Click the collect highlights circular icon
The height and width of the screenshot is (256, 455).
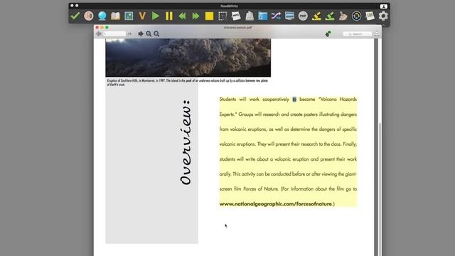(357, 16)
